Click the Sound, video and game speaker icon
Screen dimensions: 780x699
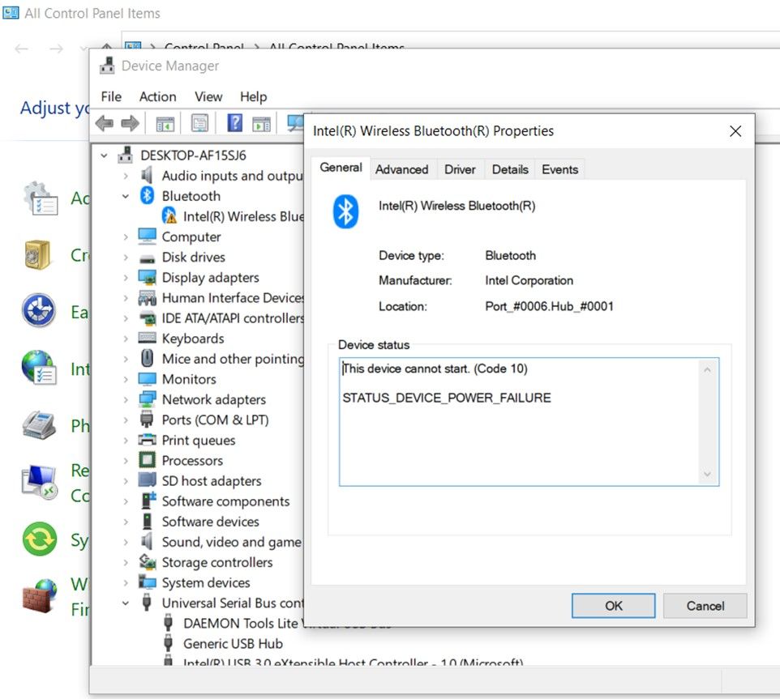click(x=147, y=541)
